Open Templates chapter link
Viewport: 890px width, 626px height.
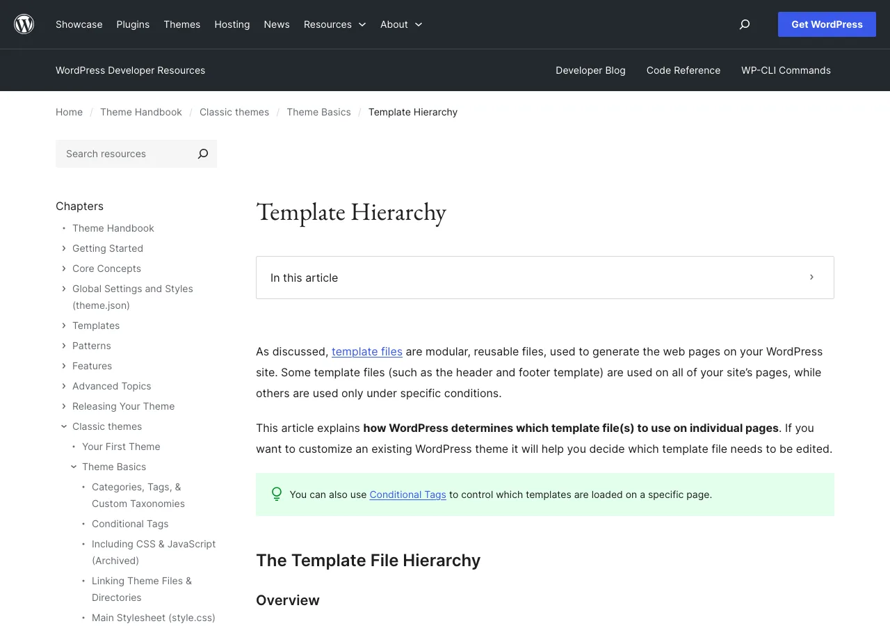tap(96, 326)
